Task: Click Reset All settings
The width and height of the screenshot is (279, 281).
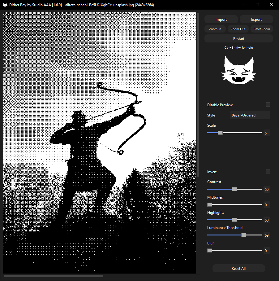Action: (x=238, y=268)
